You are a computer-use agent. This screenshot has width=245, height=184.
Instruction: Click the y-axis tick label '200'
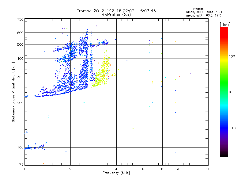point(20,103)
